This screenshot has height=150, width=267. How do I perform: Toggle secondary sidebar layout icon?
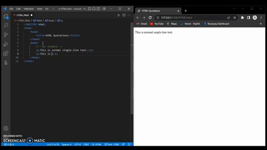tap(98, 9)
